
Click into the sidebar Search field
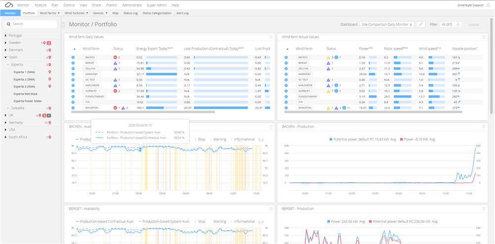click(30, 24)
